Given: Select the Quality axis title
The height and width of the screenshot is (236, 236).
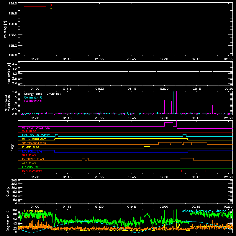Looking at the screenshot, I should click(x=8, y=191).
